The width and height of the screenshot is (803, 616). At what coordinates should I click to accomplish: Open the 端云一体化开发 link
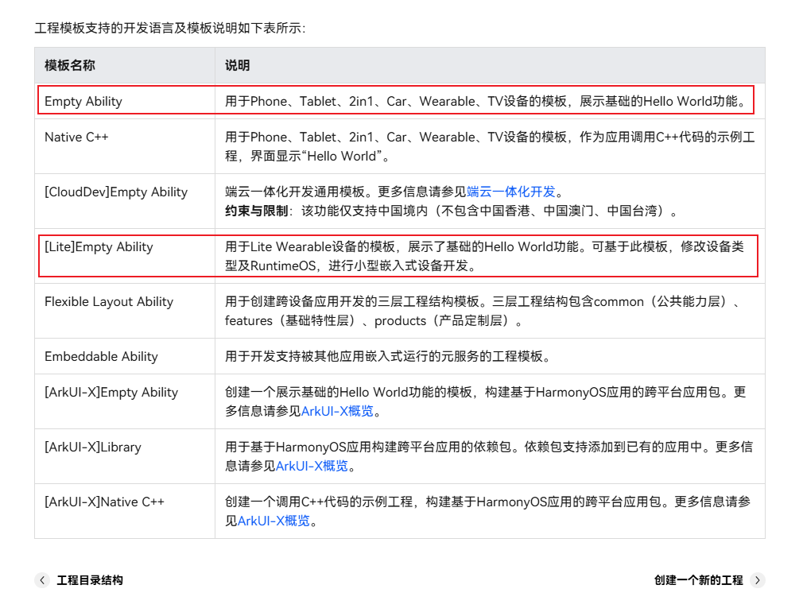[x=510, y=192]
